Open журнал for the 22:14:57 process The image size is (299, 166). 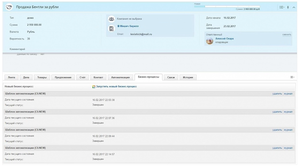(x=288, y=148)
